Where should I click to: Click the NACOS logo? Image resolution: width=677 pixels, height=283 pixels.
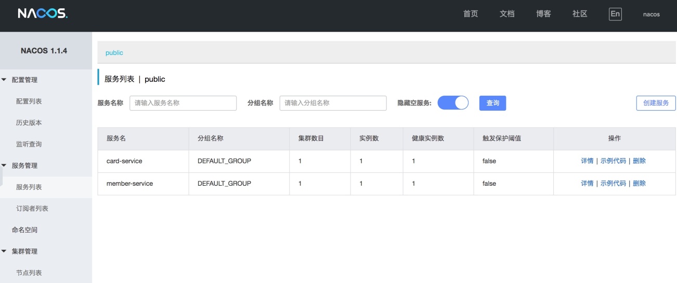tap(42, 14)
